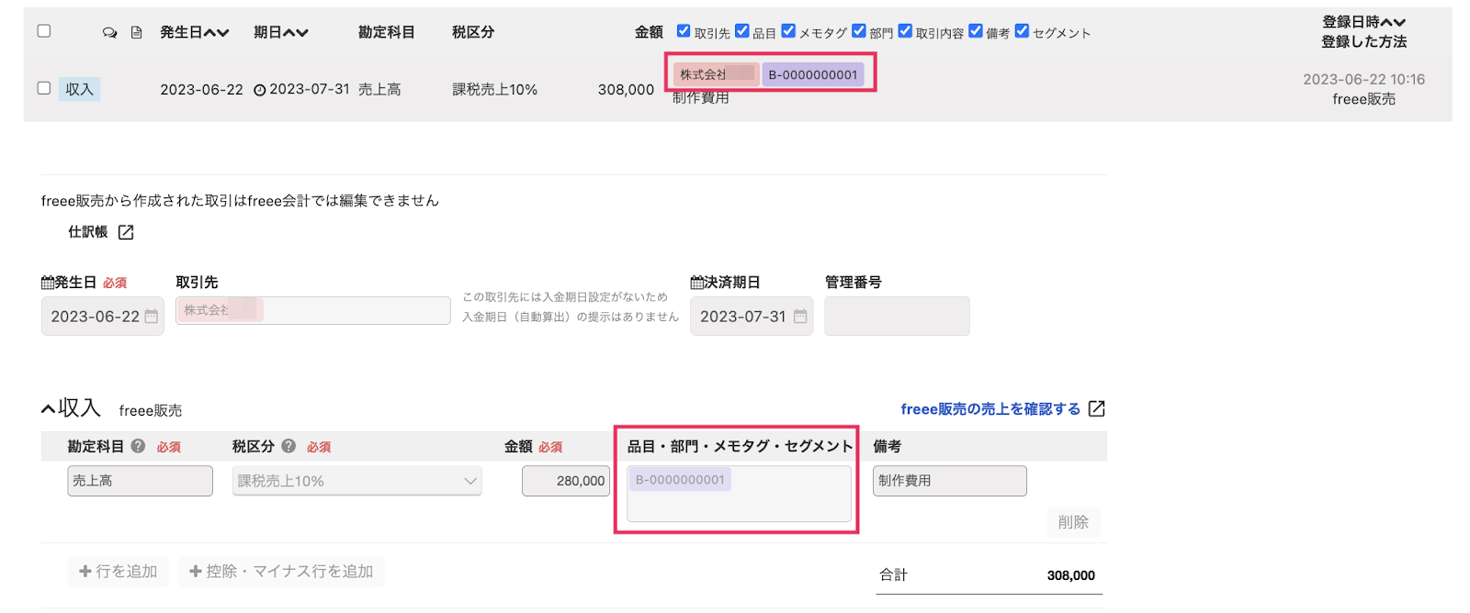Click the 決済期日 input 2023-07-31
Screen dimensions: 1470x613
pos(752,317)
